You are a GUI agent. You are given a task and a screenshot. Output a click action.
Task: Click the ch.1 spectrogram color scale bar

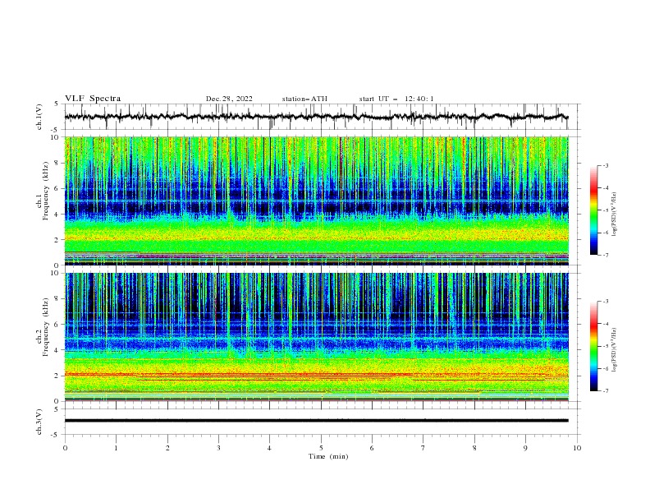[593, 210]
